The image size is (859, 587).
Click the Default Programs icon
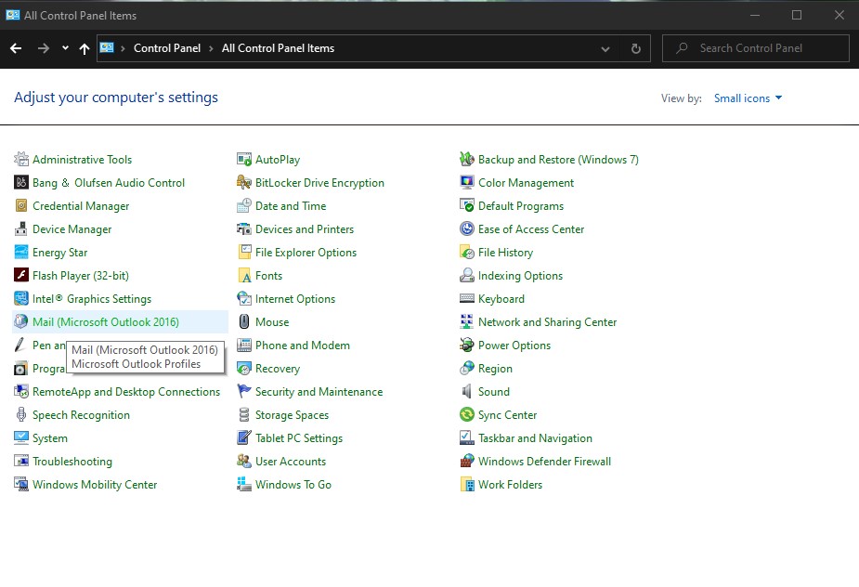click(x=467, y=206)
